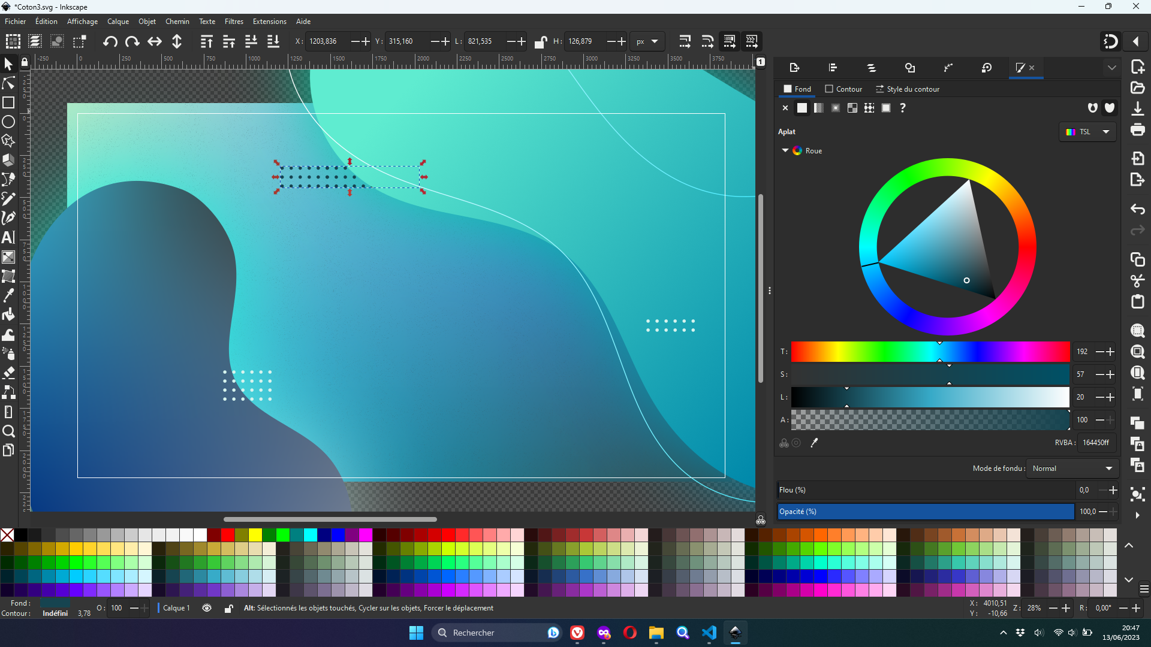Screen dimensions: 1151x647
Task: Open the Chemin menu
Action: coord(177,22)
